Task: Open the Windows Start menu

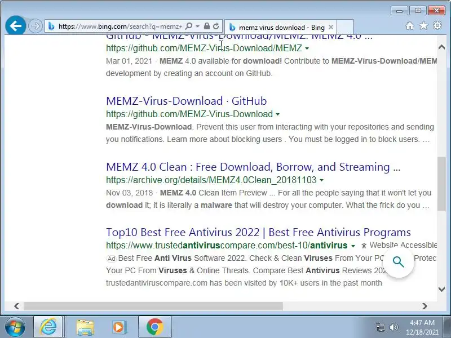Action: tap(15, 327)
